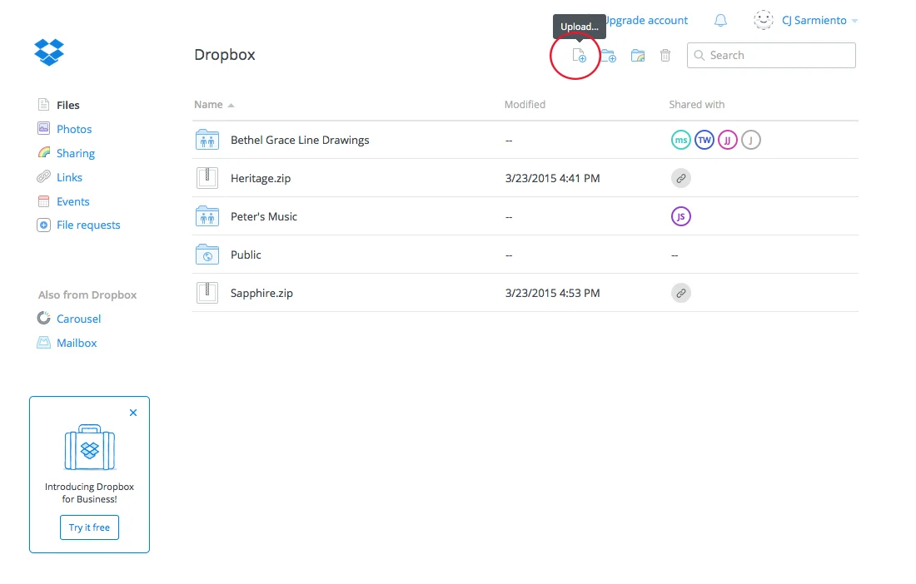This screenshot has height=584, width=916.
Task: Click the Heritage.zip shared link icon
Action: 680,179
